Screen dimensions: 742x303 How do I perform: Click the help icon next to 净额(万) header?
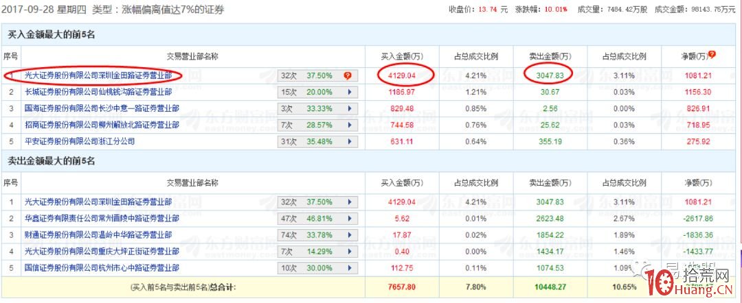click(x=711, y=54)
